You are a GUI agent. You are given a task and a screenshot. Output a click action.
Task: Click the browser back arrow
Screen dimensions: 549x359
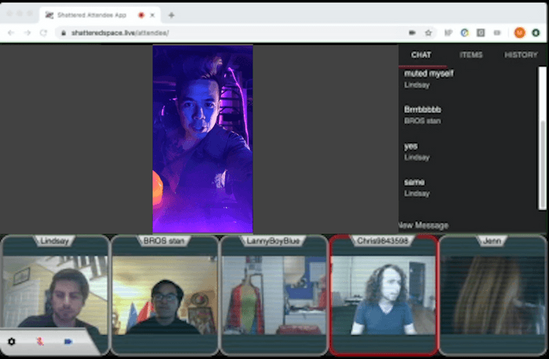pyautogui.click(x=11, y=33)
